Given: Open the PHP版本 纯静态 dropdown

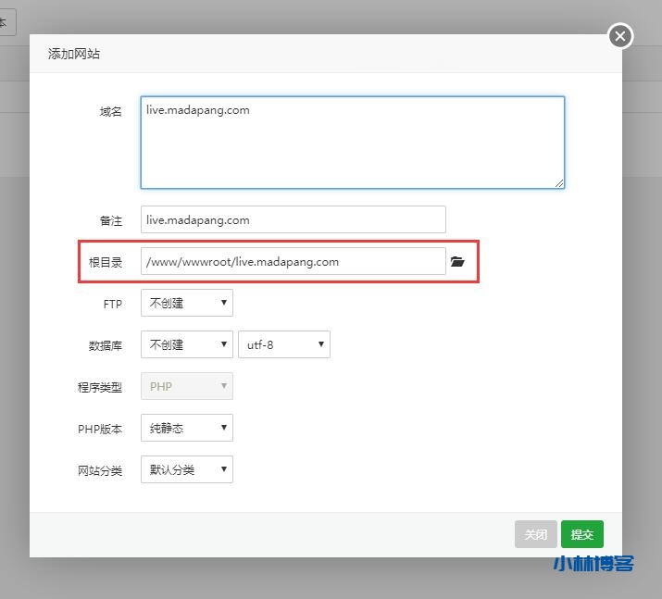Looking at the screenshot, I should (186, 428).
